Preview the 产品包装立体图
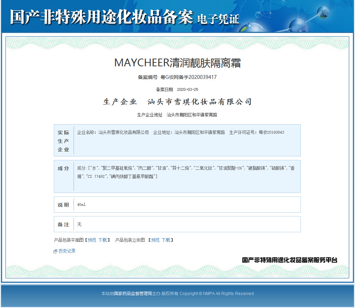This screenshot has width=355, height=308. [x=155, y=240]
